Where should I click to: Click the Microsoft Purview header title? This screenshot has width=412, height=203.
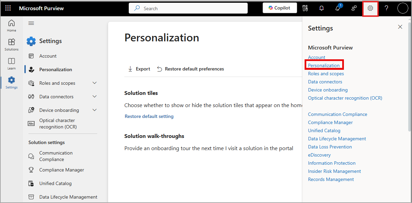[41, 8]
